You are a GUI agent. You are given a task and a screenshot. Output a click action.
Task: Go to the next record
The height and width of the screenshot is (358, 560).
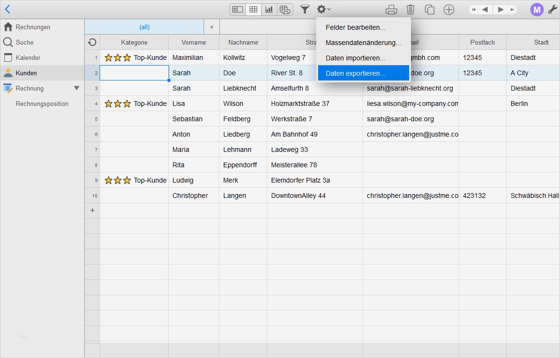[x=501, y=10]
